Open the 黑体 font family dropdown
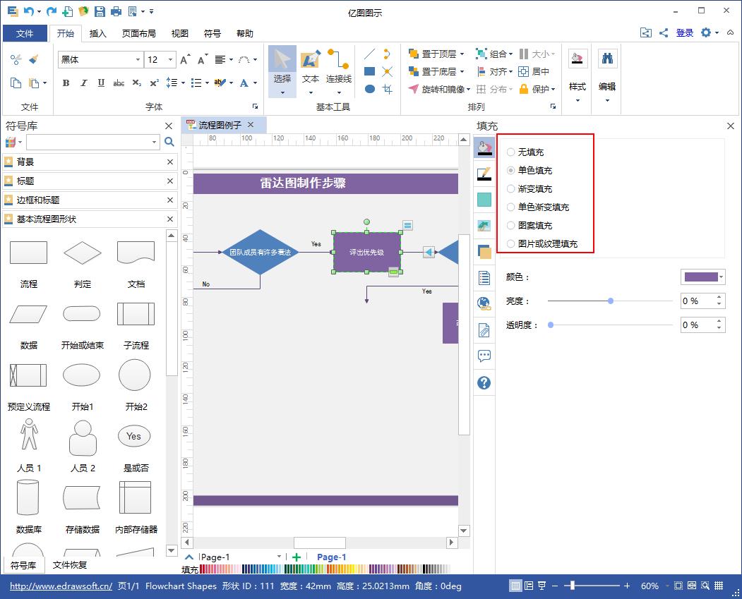The image size is (742, 599). pyautogui.click(x=140, y=60)
